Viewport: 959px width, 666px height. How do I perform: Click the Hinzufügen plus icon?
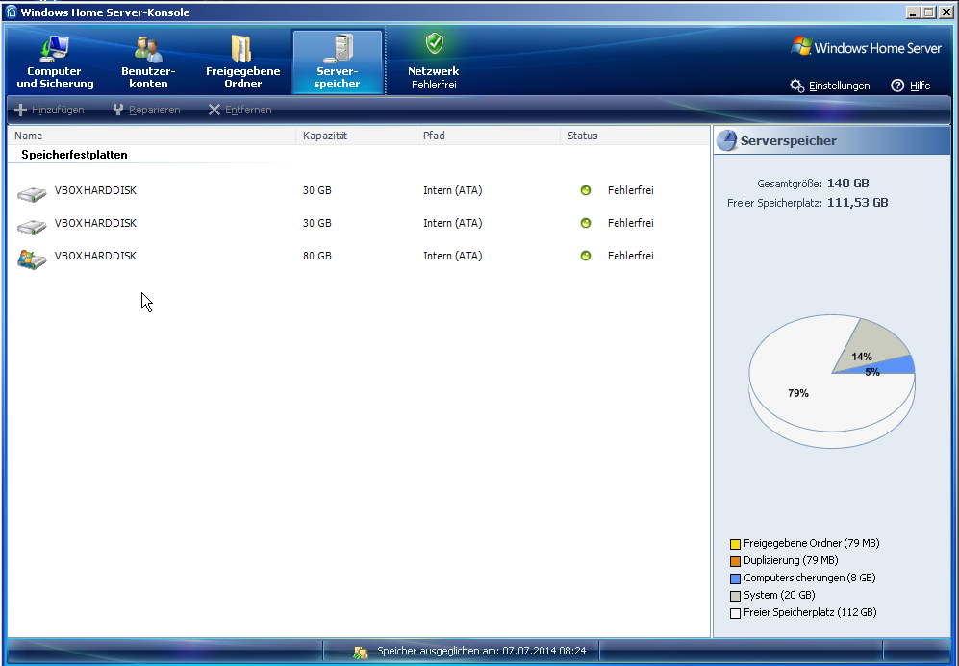pos(21,110)
